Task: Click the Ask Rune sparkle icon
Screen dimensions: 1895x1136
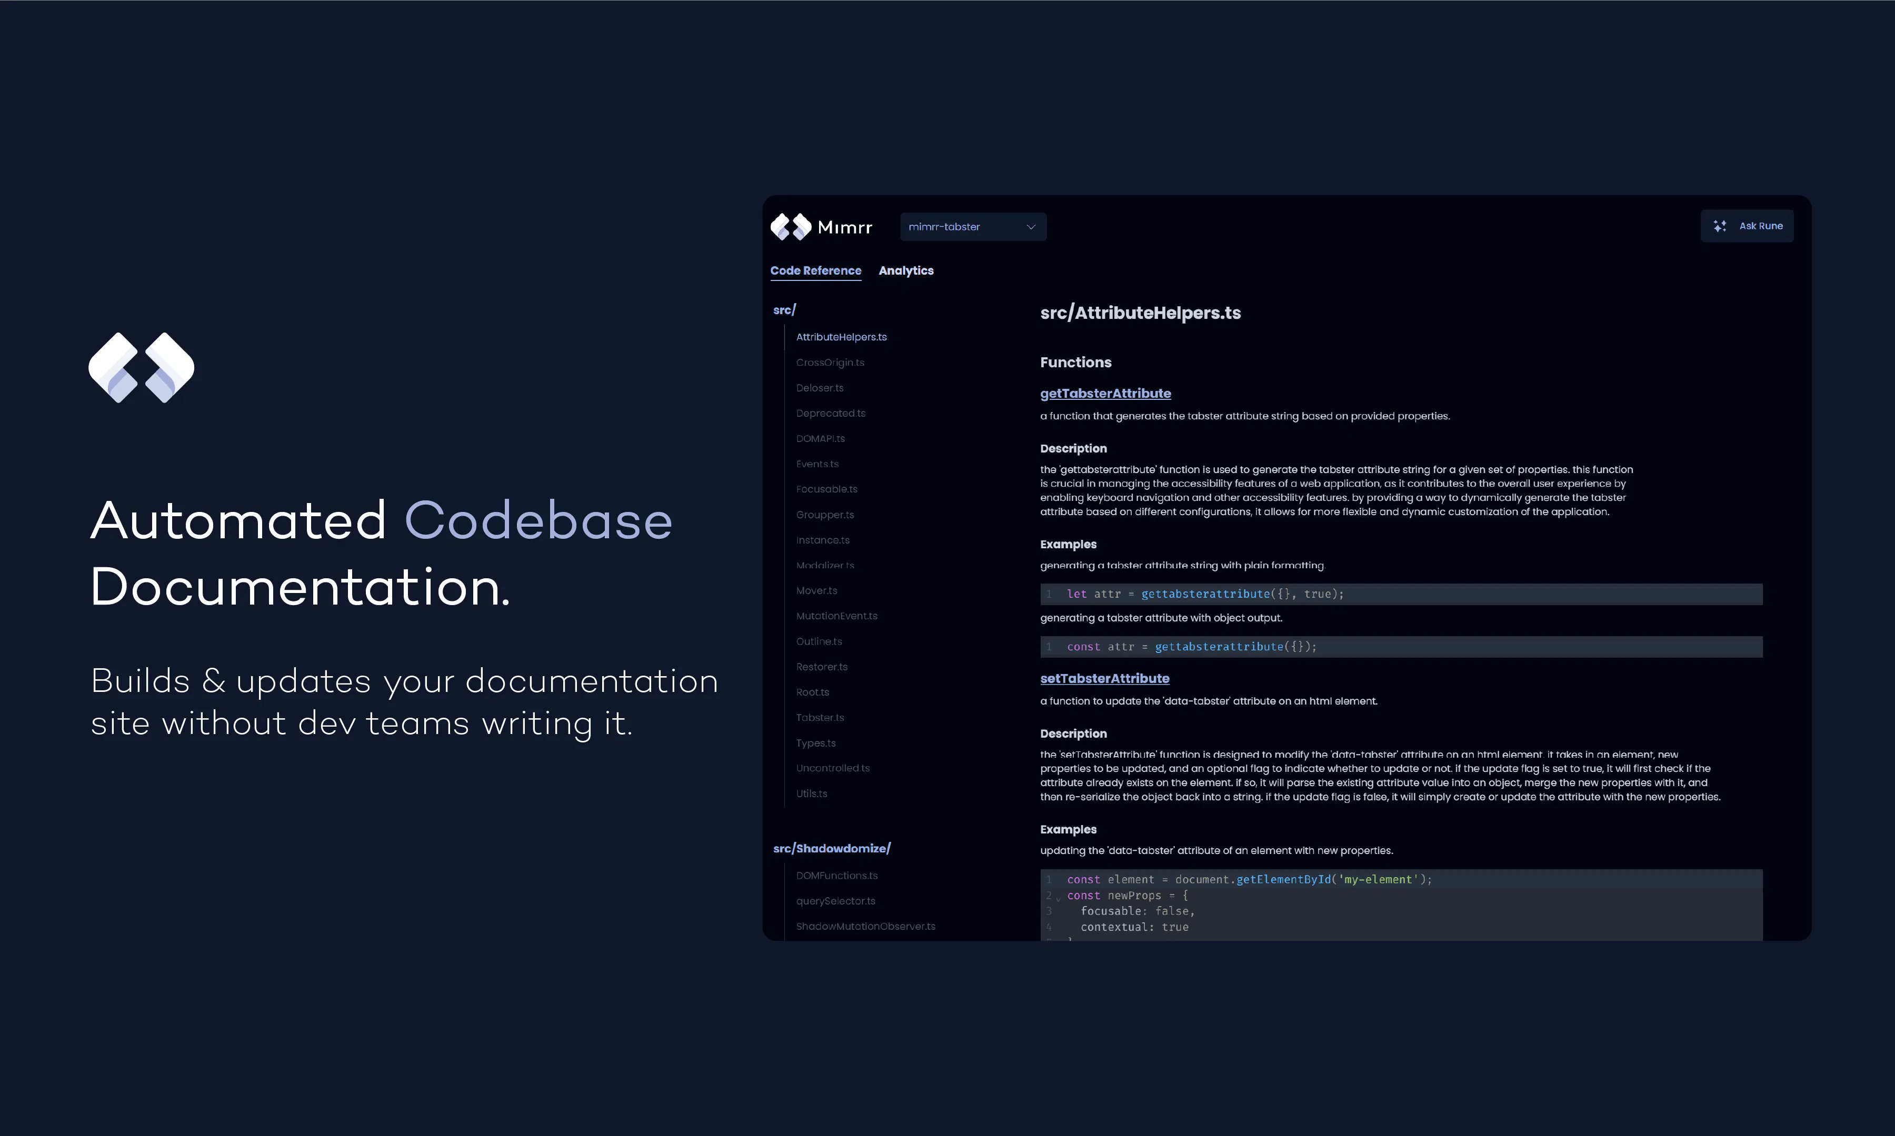Action: pyautogui.click(x=1720, y=226)
